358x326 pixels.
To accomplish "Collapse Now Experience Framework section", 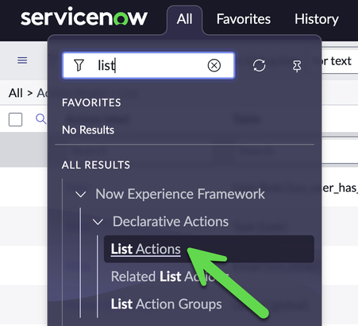I will click(80, 194).
